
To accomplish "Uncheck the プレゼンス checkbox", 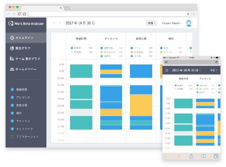I will (x=12, y=97).
